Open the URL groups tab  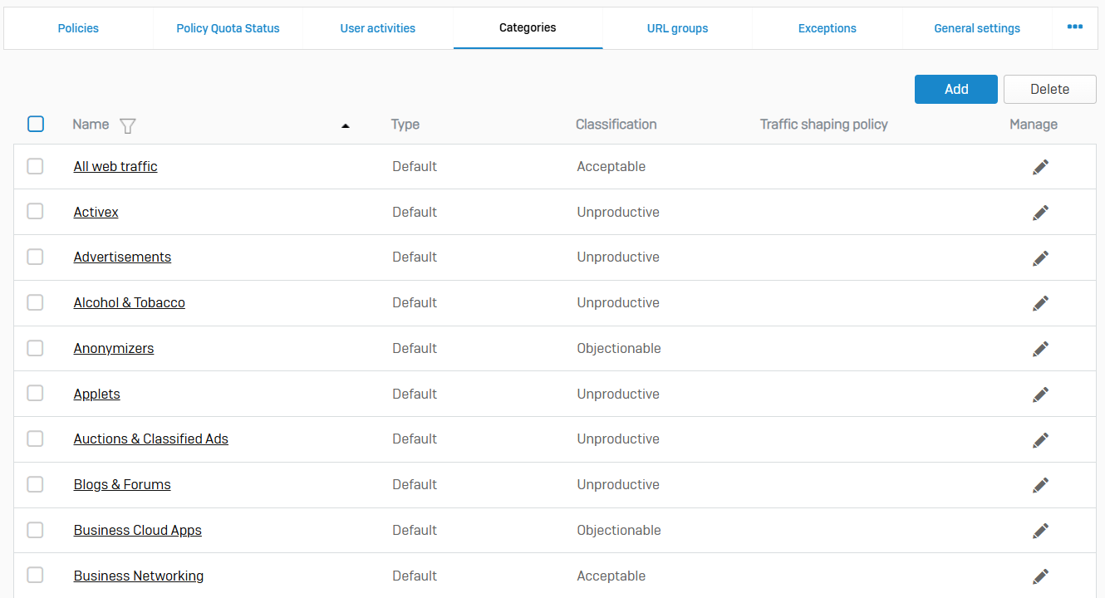[677, 28]
